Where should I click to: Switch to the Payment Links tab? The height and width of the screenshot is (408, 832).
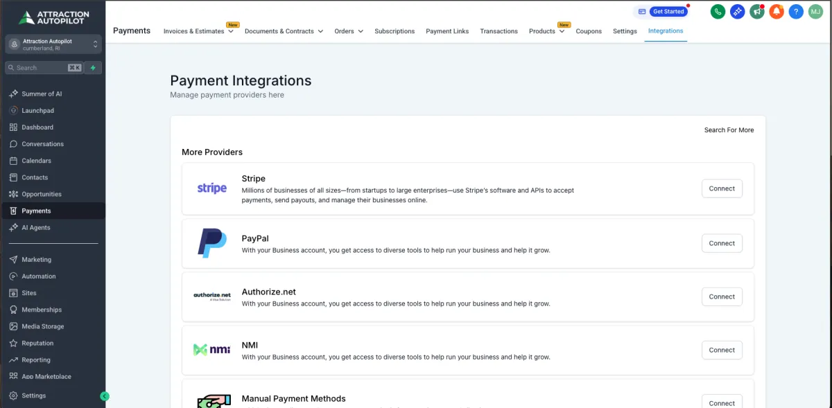447,31
